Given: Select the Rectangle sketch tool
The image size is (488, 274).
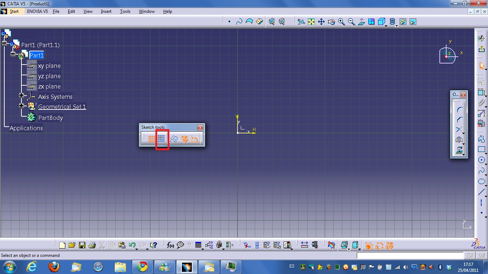Looking at the screenshot, I should tap(482, 149).
